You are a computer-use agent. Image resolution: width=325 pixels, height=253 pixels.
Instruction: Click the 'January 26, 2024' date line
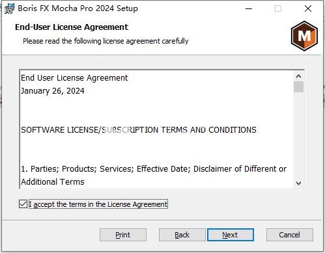pyautogui.click(x=53, y=91)
